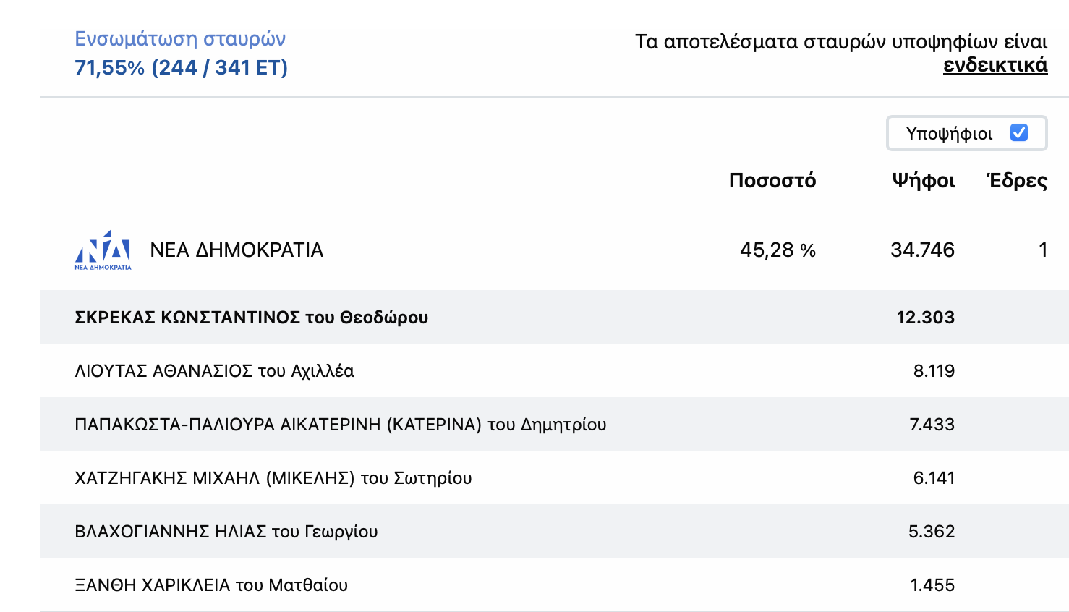Click the Υποψήφιοι label toggle box
This screenshot has width=1069, height=612.
pyautogui.click(x=966, y=133)
